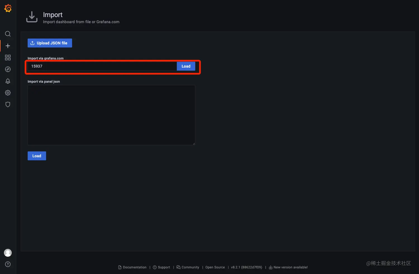Click the Import page title
This screenshot has height=274, width=419.
pos(53,15)
